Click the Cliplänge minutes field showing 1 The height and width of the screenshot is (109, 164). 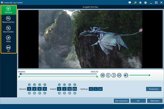click(x=96, y=89)
